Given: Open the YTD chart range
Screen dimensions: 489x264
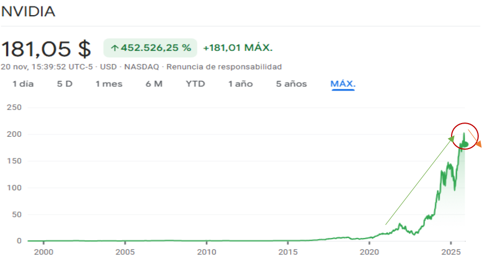Looking at the screenshot, I should coord(195,84).
